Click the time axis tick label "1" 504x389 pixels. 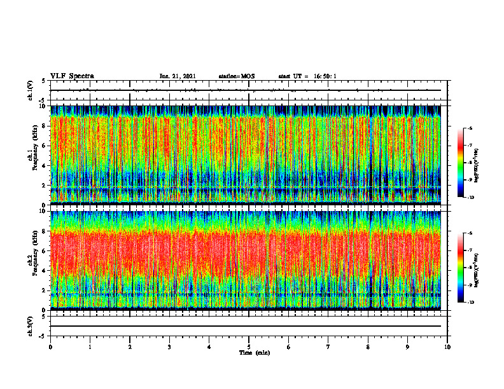pos(90,347)
